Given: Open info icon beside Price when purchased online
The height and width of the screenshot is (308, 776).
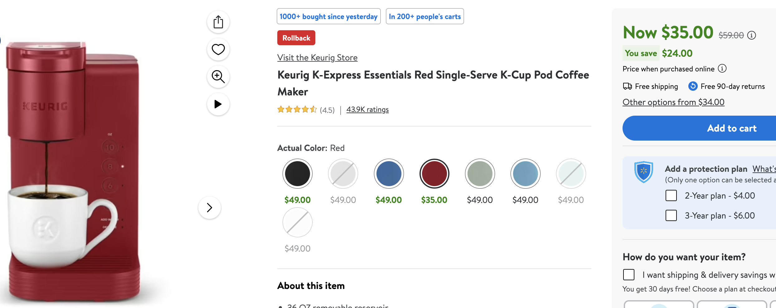Looking at the screenshot, I should pyautogui.click(x=722, y=68).
